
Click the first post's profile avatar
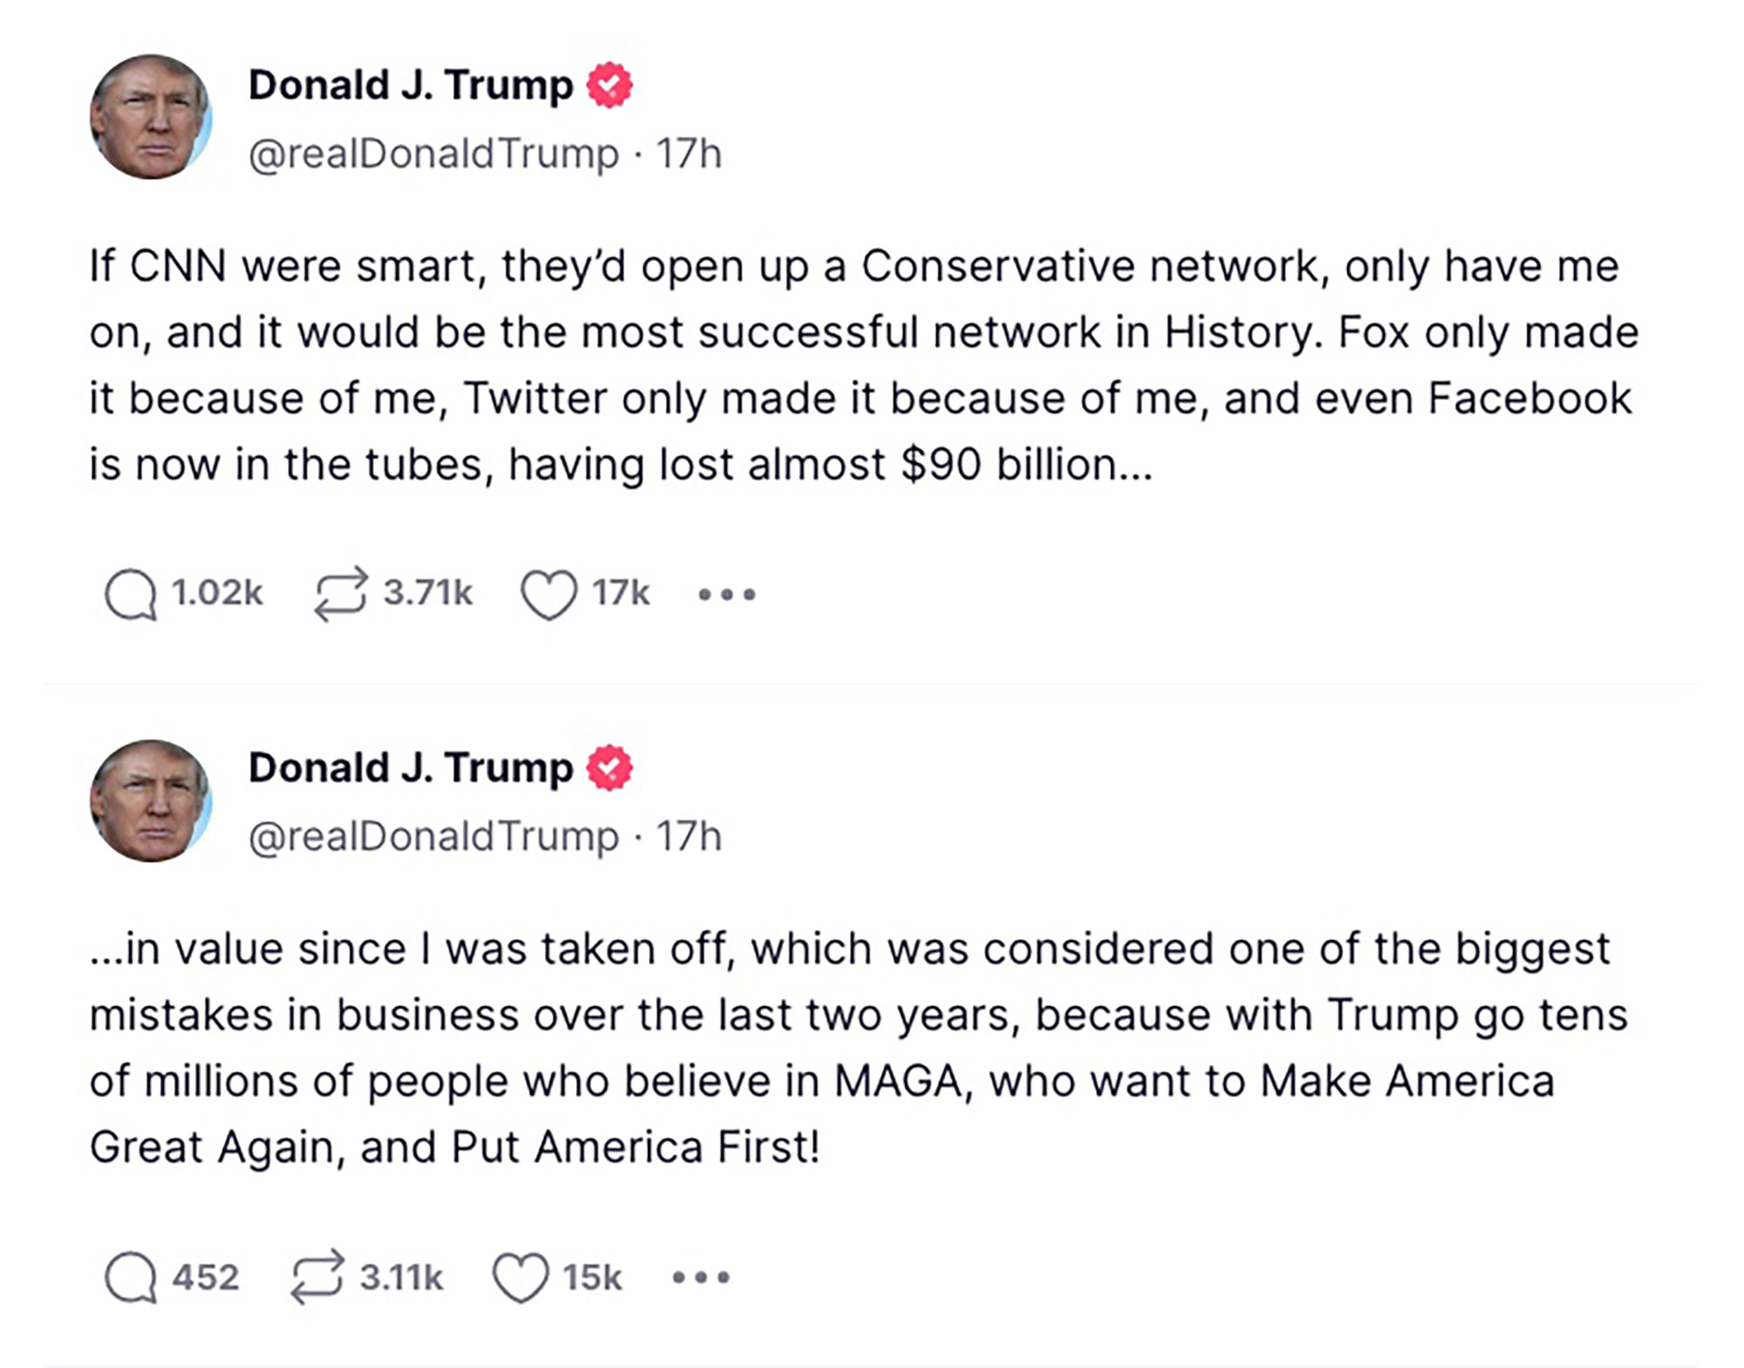(151, 117)
